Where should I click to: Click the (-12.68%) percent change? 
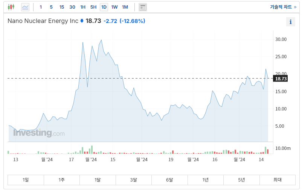tap(132, 21)
